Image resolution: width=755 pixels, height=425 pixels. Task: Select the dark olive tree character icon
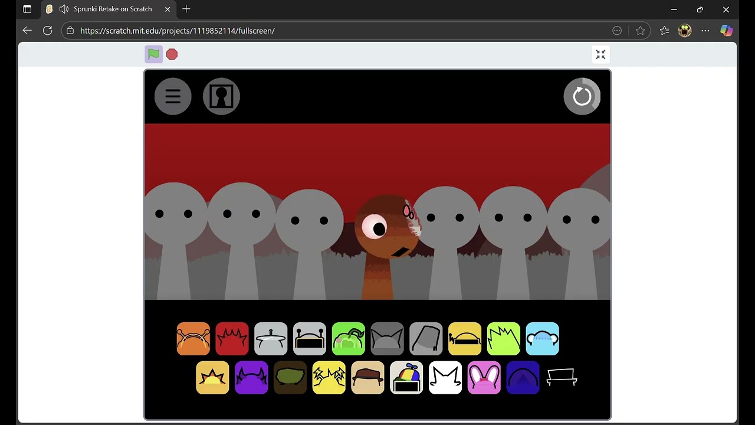click(290, 378)
